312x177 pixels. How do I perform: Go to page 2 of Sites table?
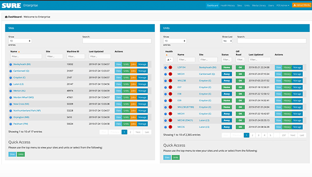pos(130,132)
